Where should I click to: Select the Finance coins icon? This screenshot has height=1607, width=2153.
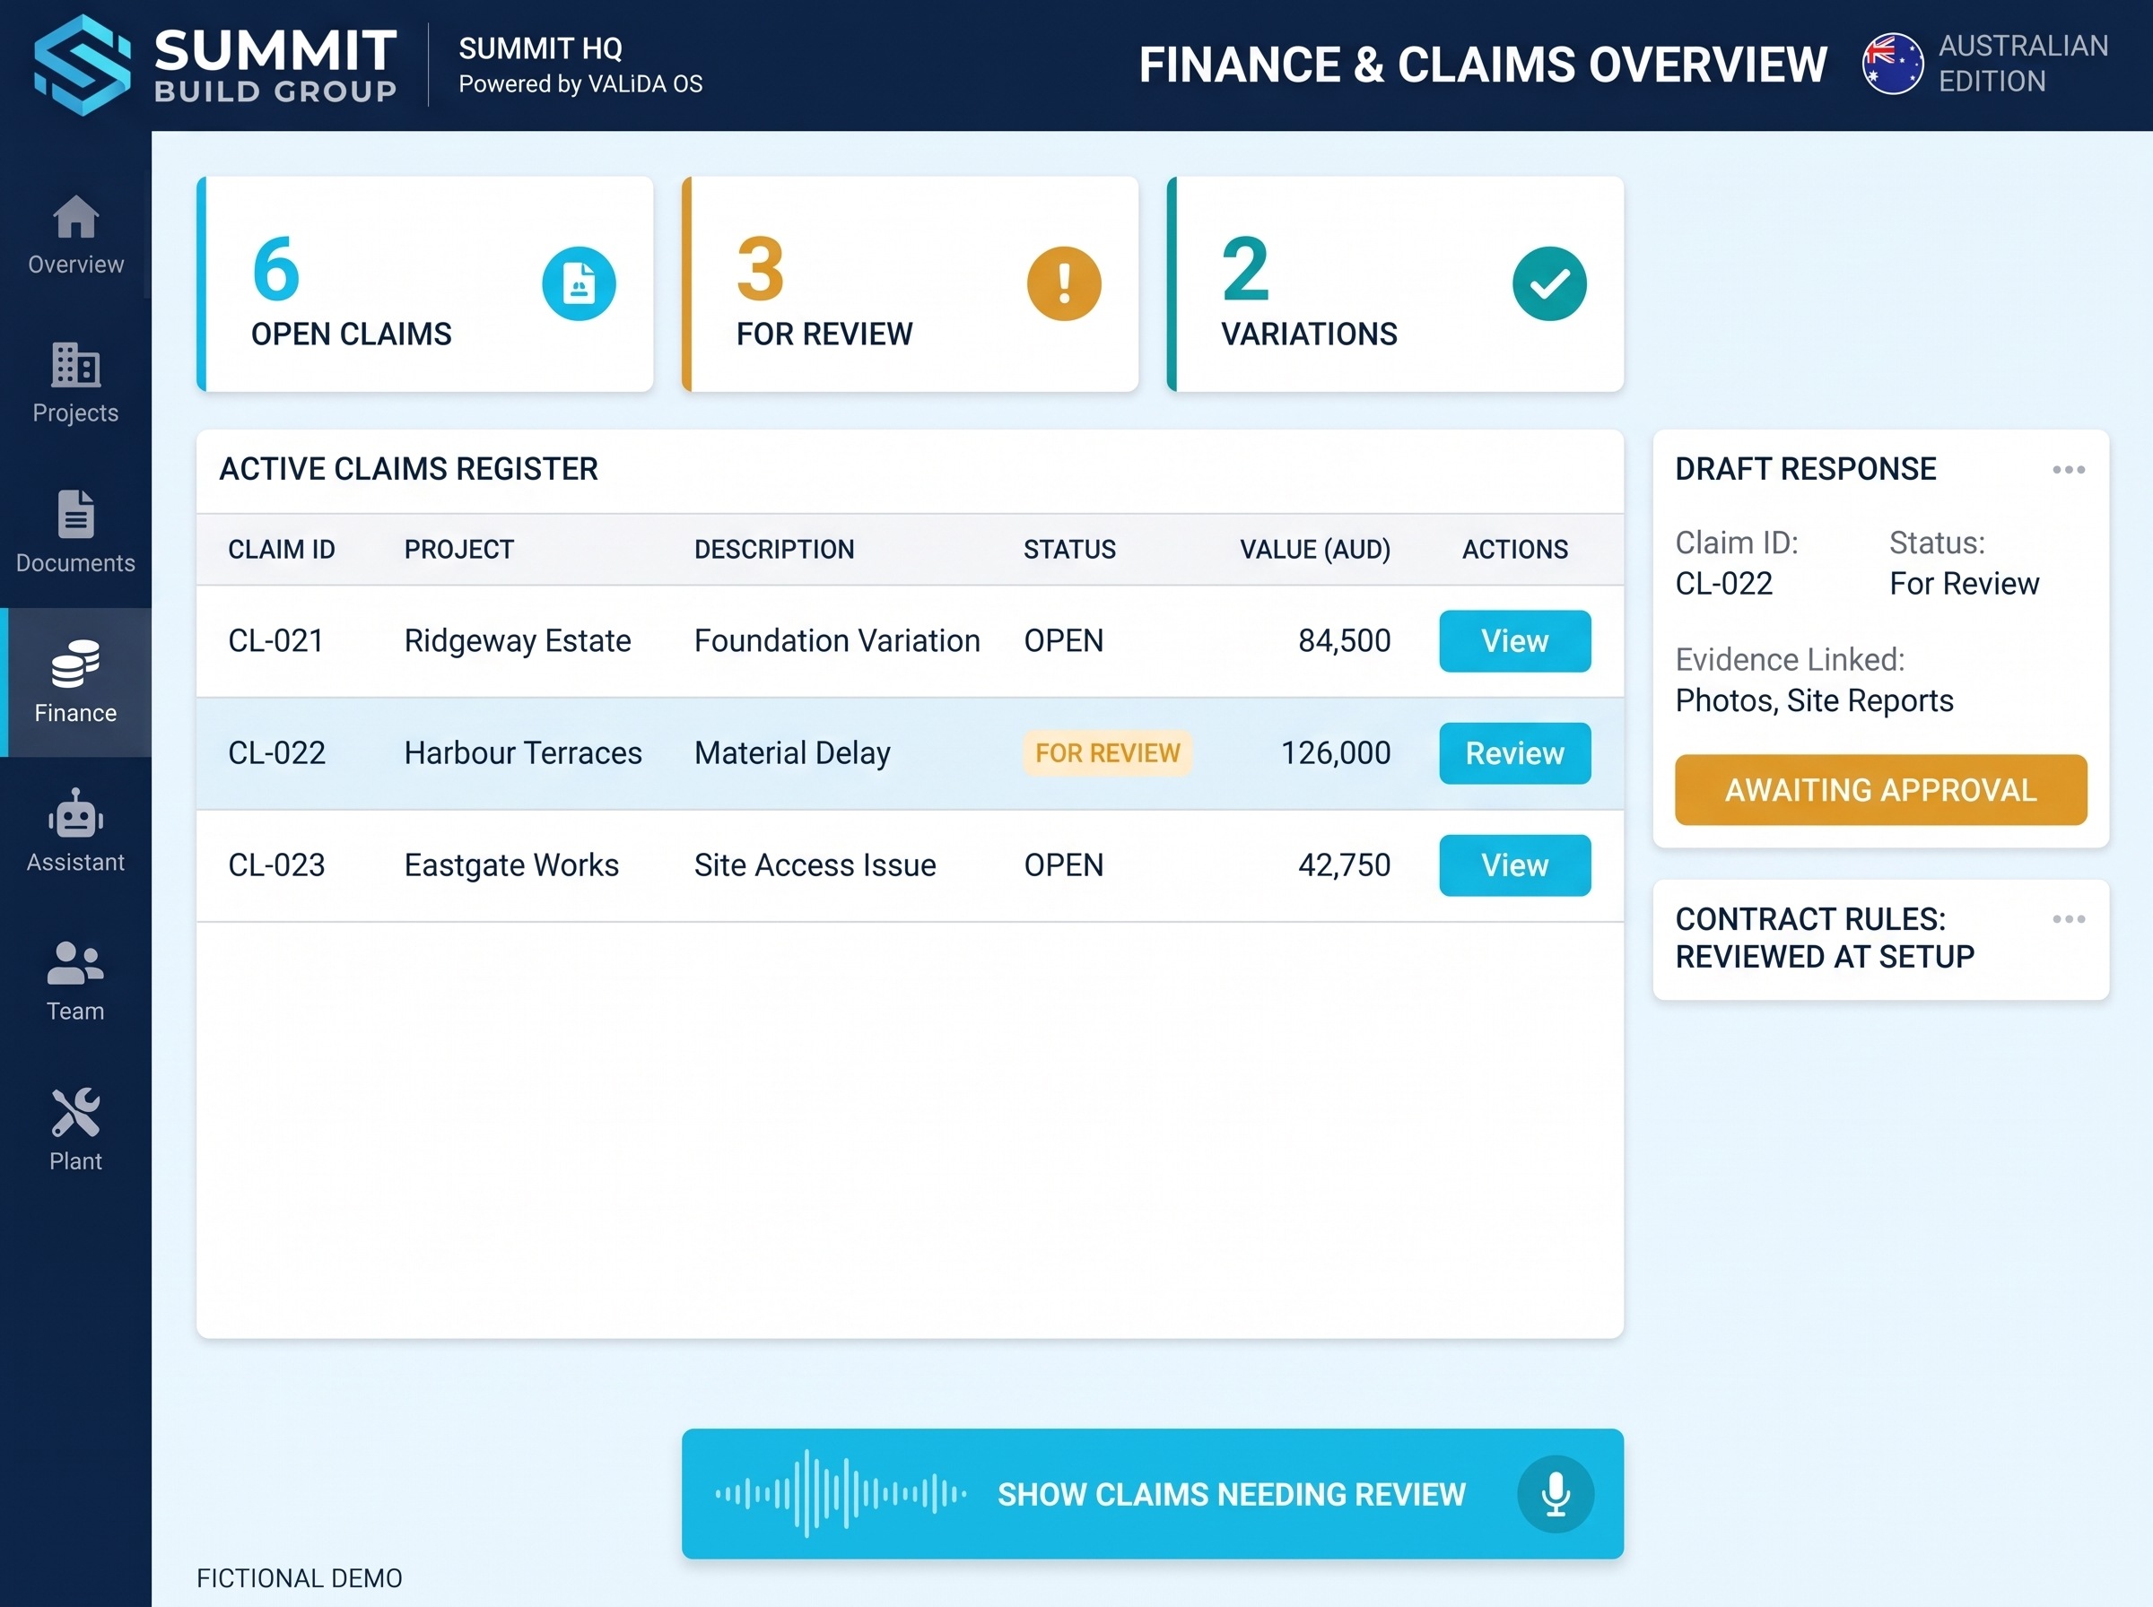(x=76, y=664)
